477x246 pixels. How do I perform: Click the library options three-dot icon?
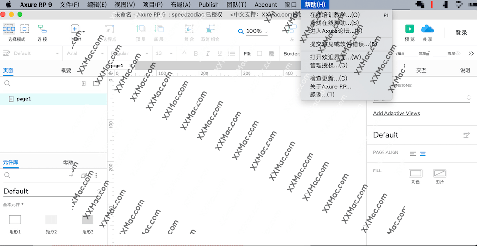pyautogui.click(x=96, y=175)
